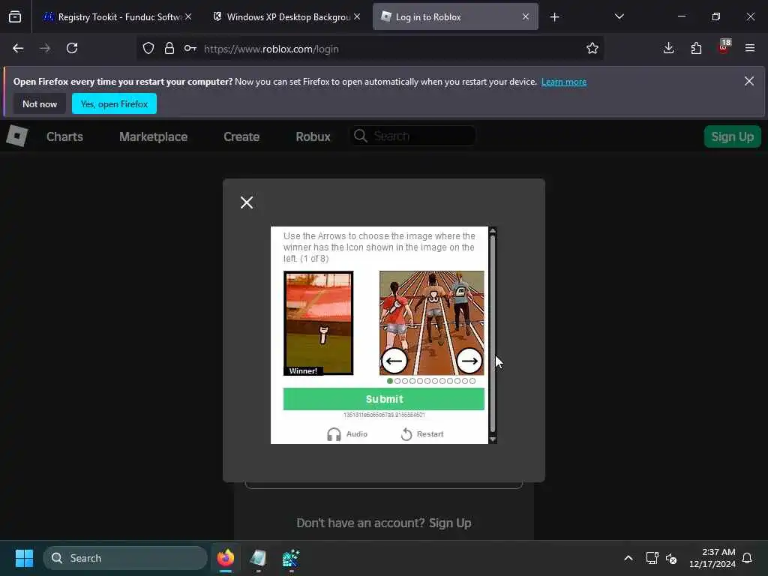Open the clock and date 2:37 AM
Screen dimensions: 768x576
[712, 558]
